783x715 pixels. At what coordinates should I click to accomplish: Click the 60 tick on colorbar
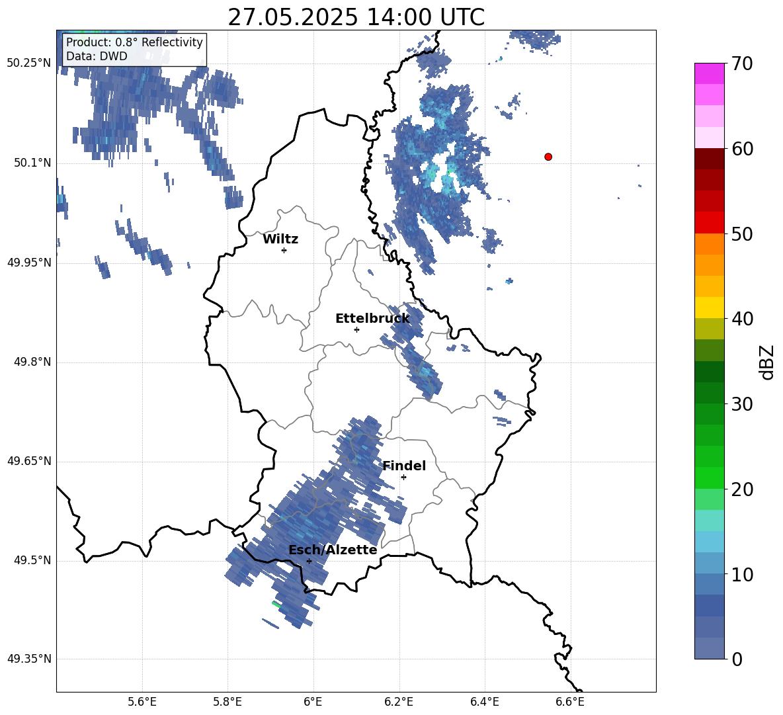[x=742, y=149]
